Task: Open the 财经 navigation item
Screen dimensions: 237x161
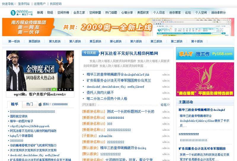Action: coord(50,12)
